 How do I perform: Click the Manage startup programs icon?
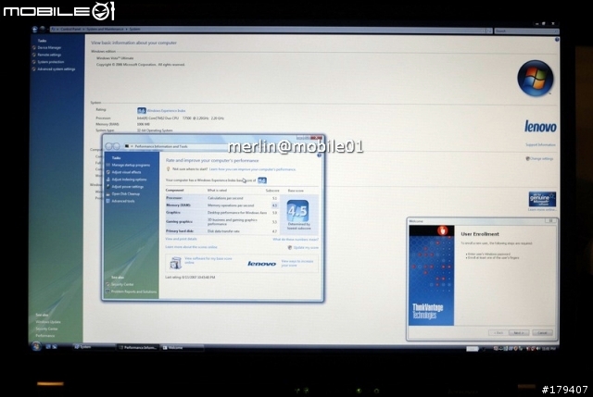click(108, 165)
